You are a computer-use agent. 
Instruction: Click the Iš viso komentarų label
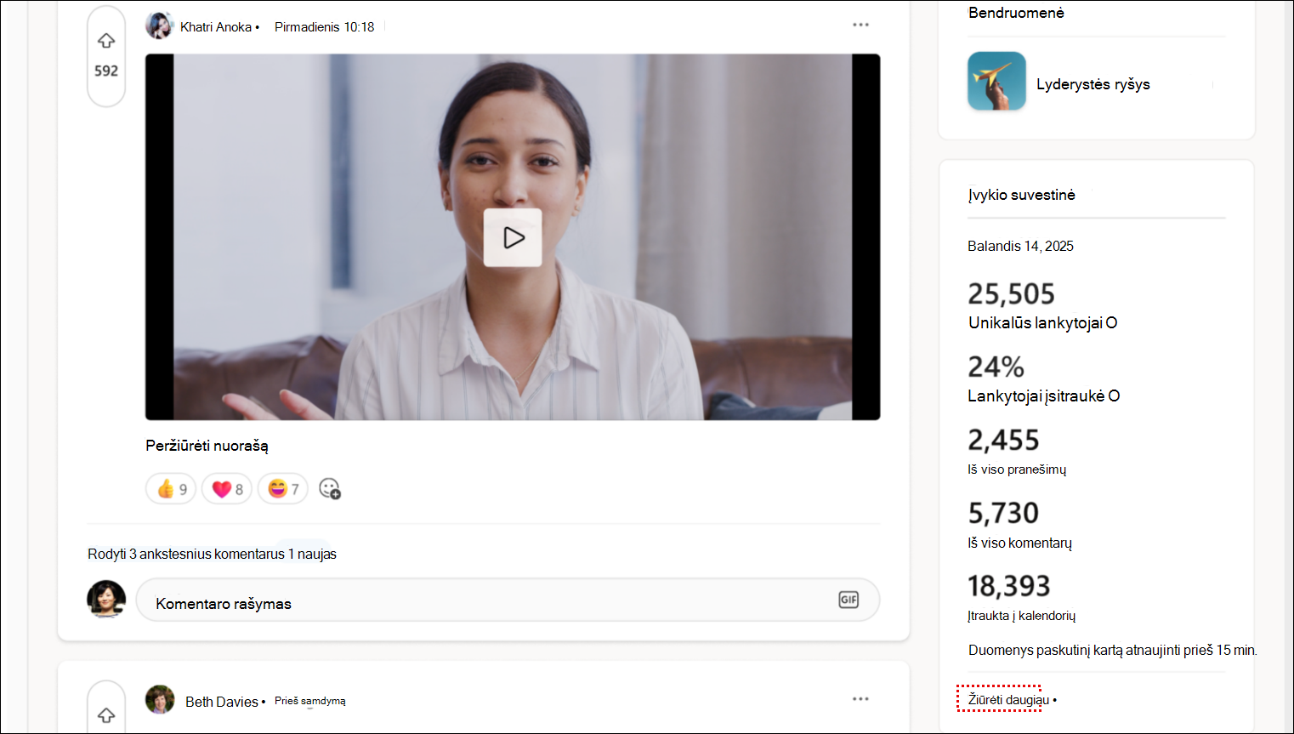[1019, 543]
